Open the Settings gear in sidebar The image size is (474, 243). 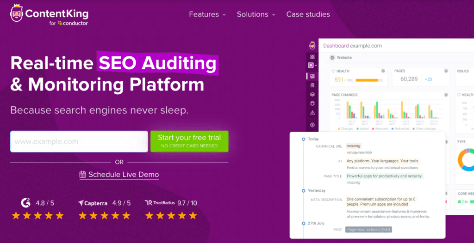pos(312,125)
